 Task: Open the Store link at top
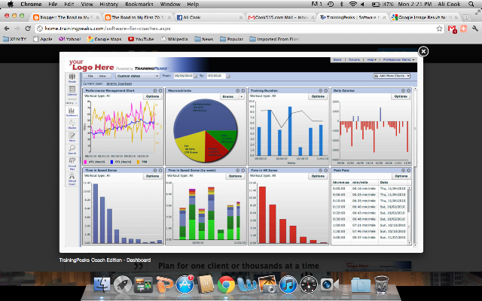[337, 60]
